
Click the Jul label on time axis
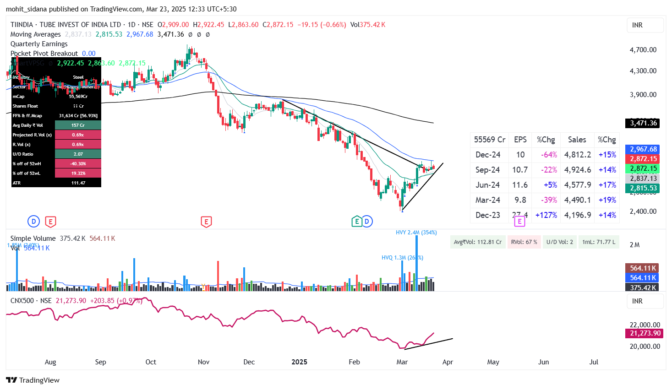[x=594, y=362]
